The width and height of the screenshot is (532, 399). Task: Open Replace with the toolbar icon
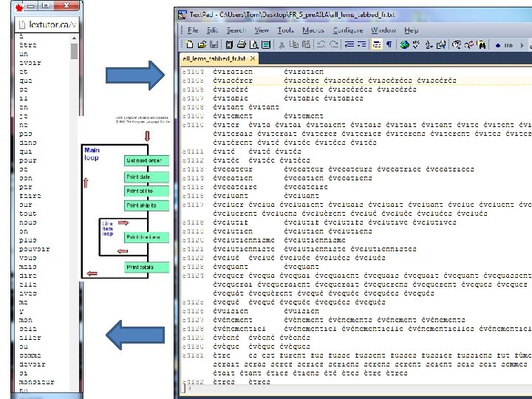469,44
